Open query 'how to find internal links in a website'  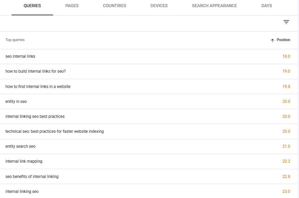point(38,87)
